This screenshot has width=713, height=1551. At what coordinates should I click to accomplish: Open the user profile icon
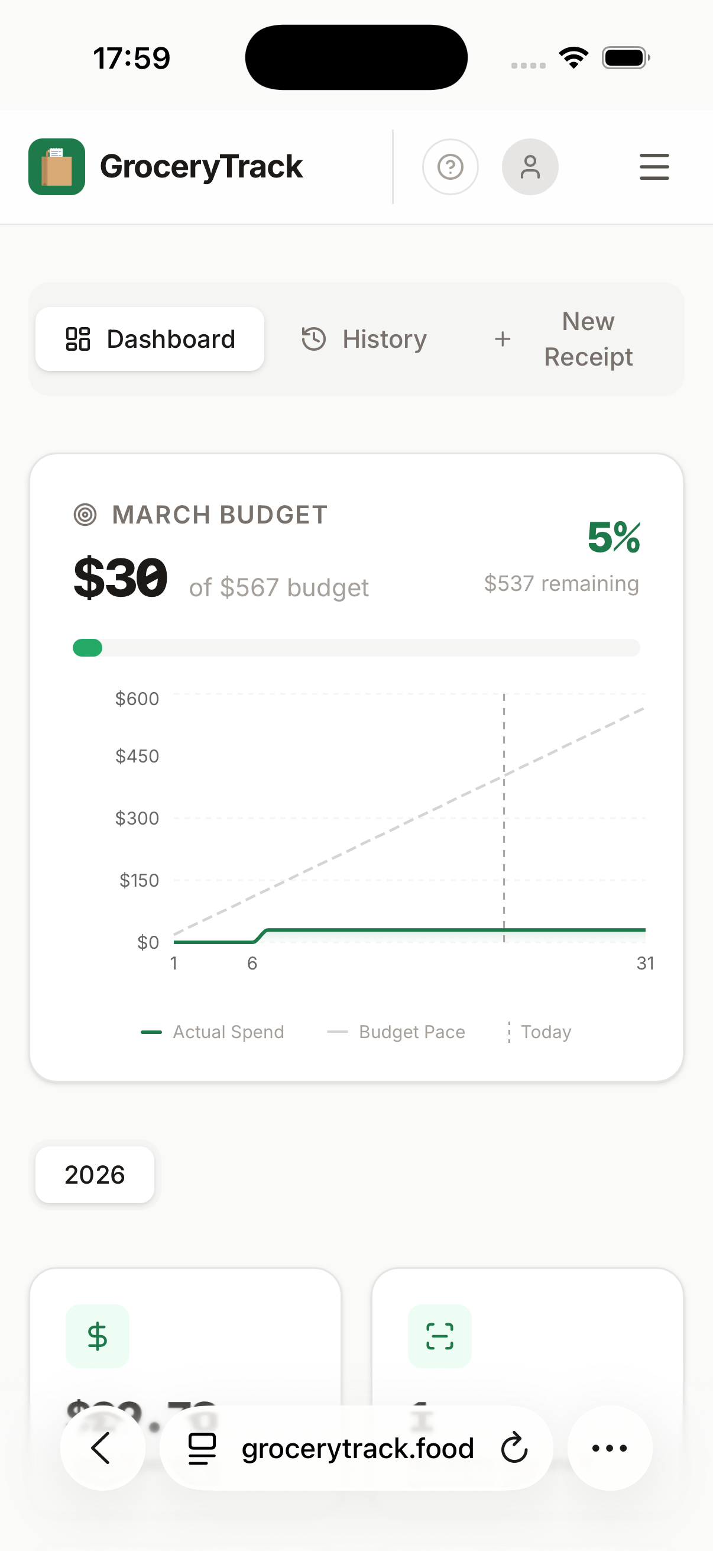(x=530, y=167)
